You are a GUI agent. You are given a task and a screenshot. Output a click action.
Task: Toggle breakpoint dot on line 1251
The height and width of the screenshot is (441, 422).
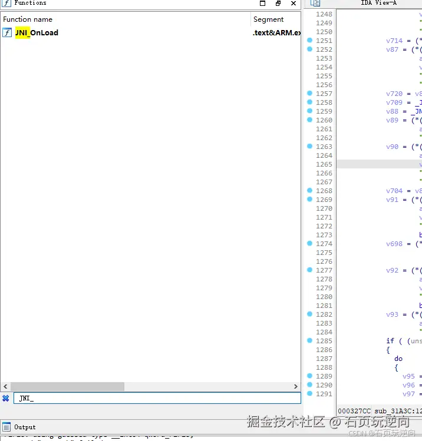tap(309, 40)
